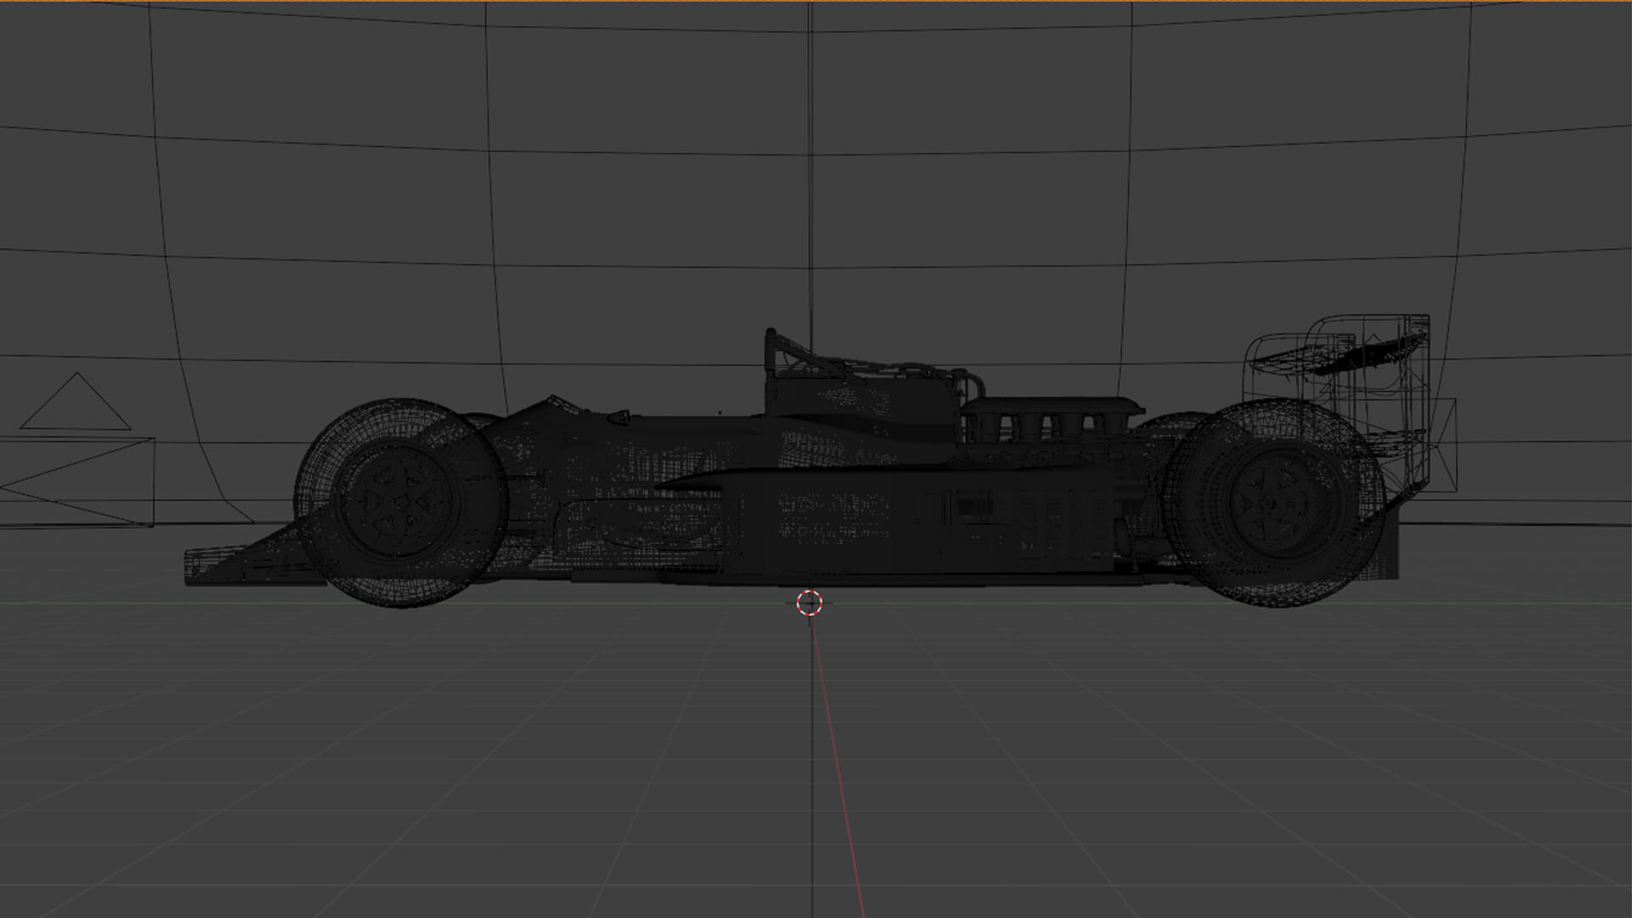Select the front wheel tire mesh
Image resolution: width=1632 pixels, height=918 pixels.
tap(399, 422)
